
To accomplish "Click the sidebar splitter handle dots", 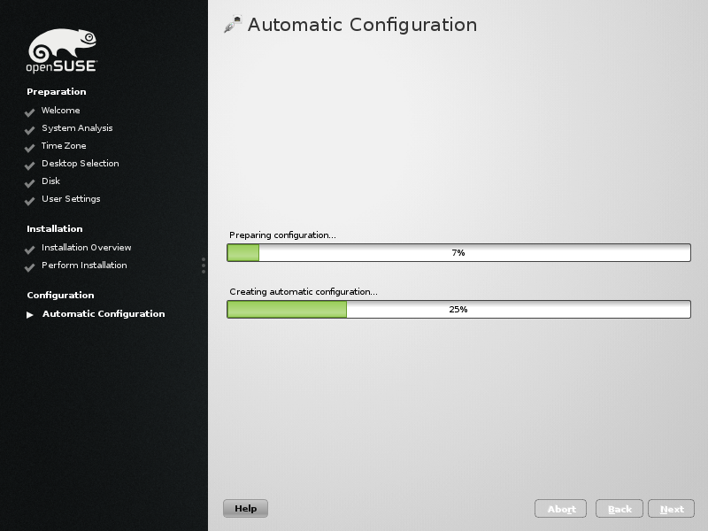I will click(x=204, y=265).
